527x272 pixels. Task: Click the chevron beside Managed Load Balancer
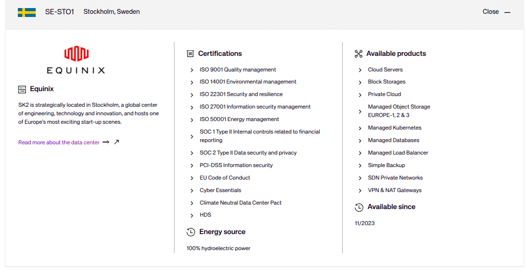(360, 153)
